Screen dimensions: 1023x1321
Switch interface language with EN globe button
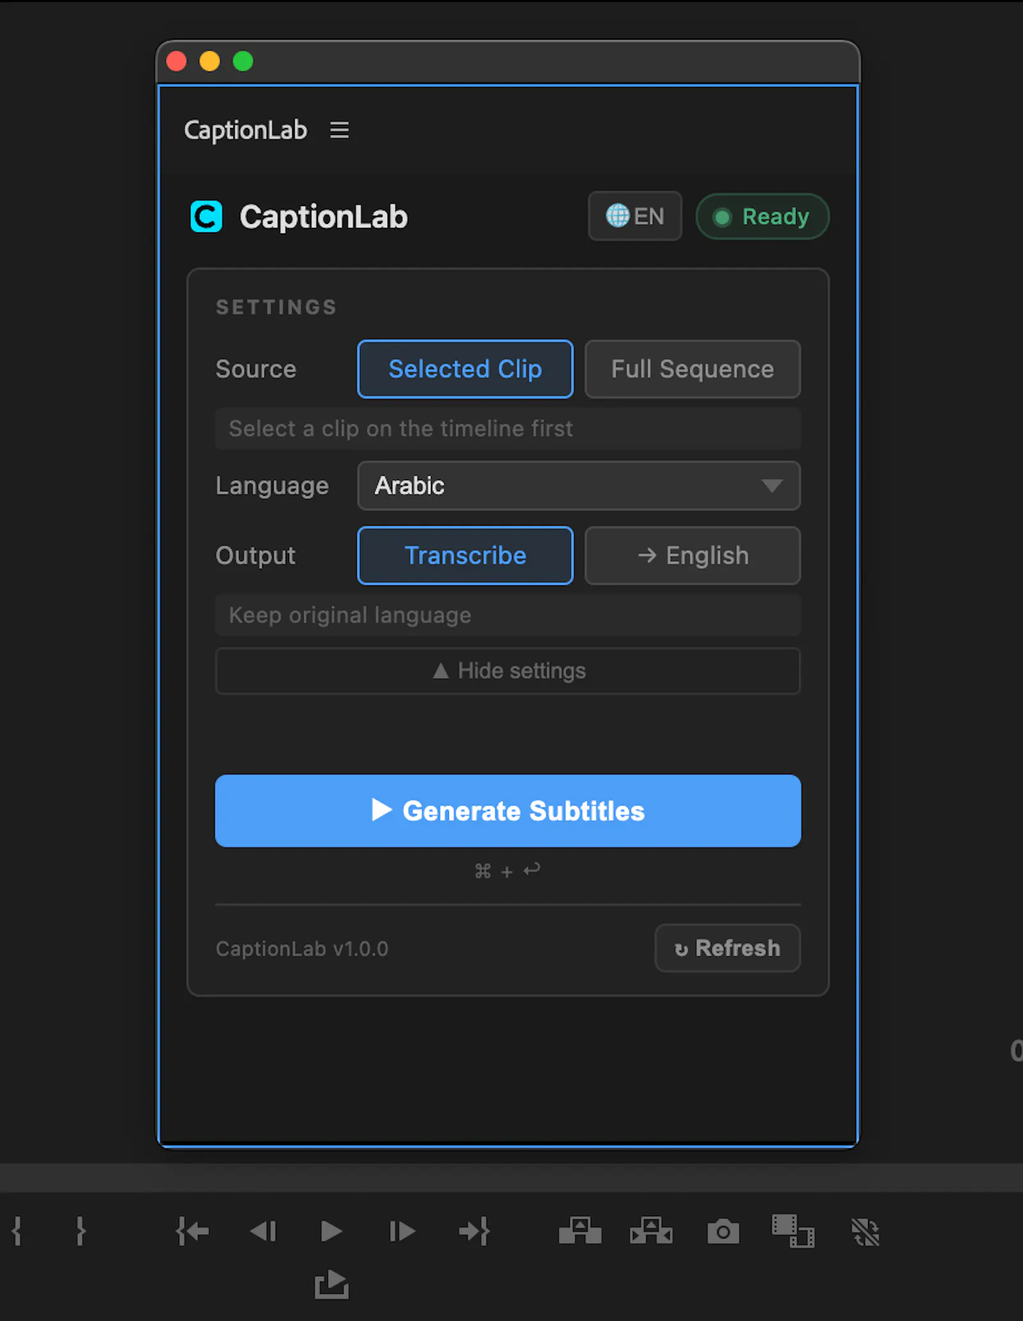(x=635, y=216)
